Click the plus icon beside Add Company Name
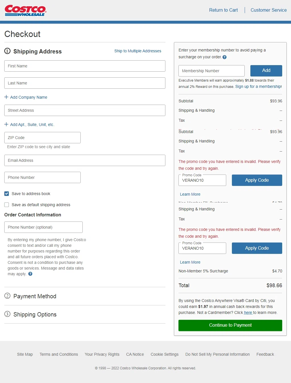 click(6, 97)
